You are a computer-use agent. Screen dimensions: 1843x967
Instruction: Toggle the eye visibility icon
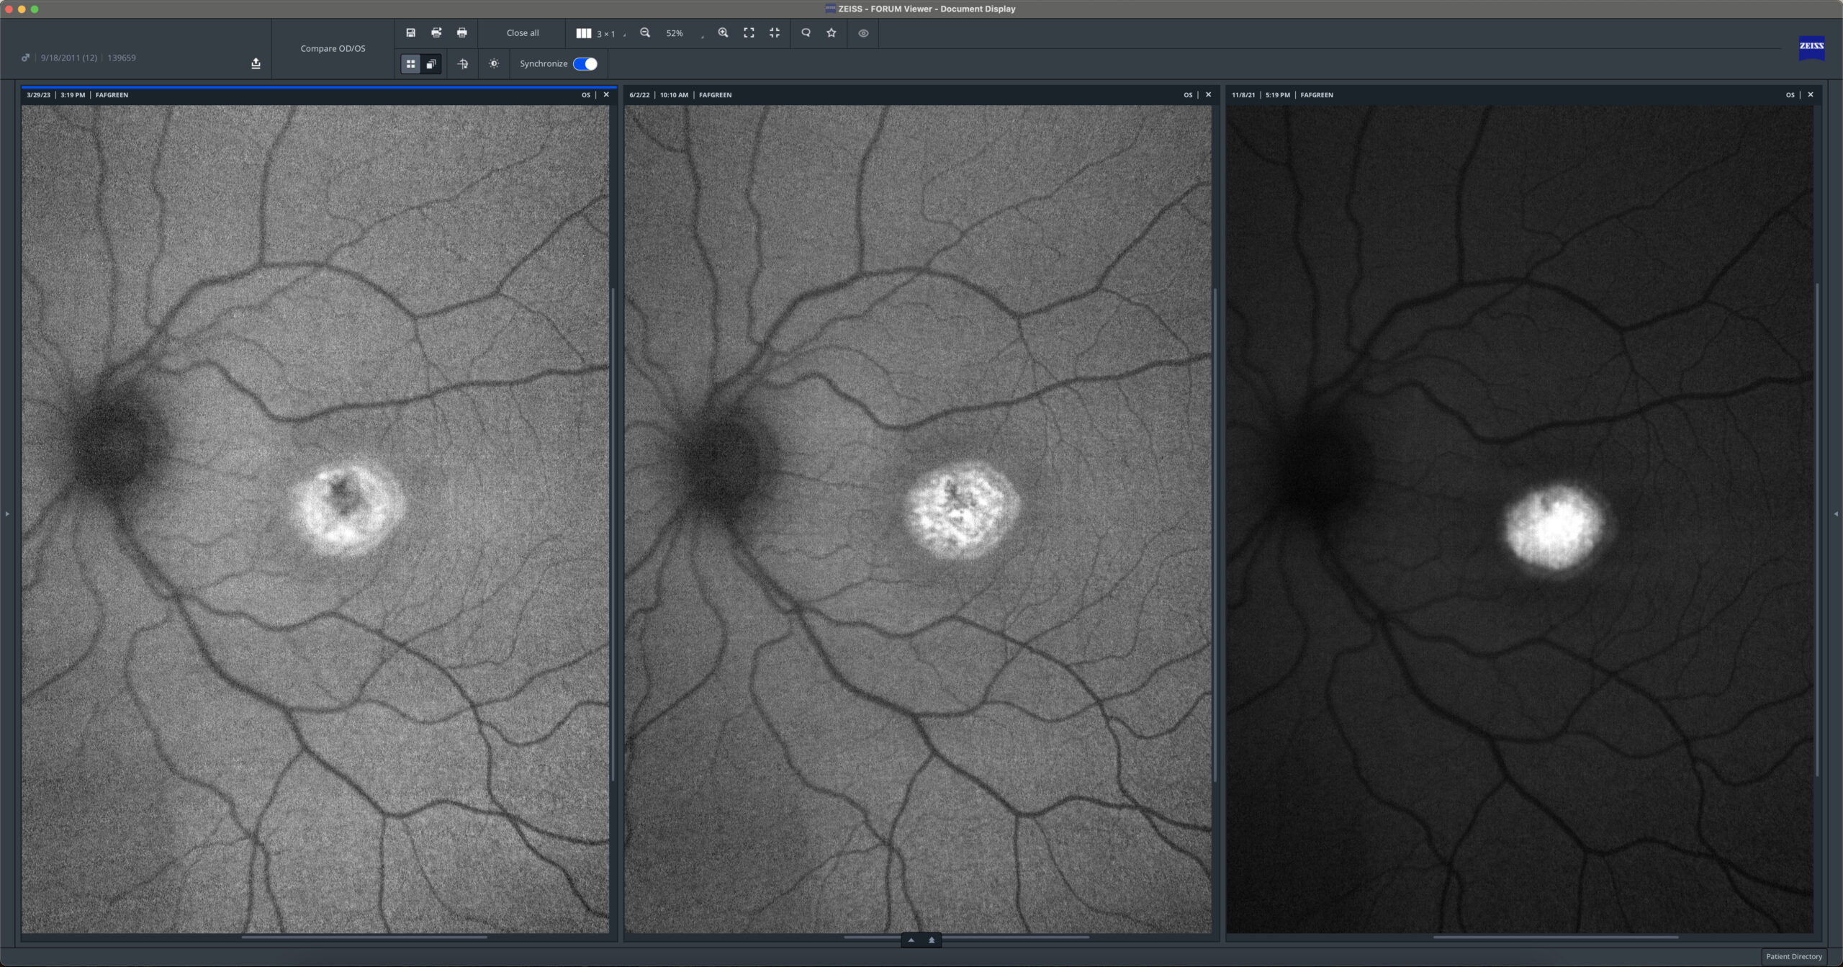pyautogui.click(x=863, y=33)
